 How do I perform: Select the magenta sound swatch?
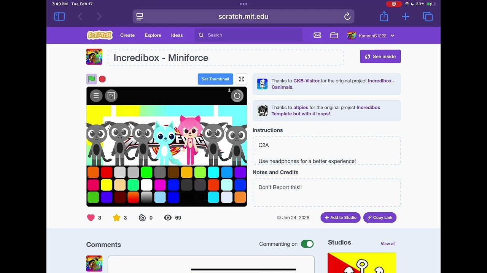pyautogui.click(x=160, y=185)
